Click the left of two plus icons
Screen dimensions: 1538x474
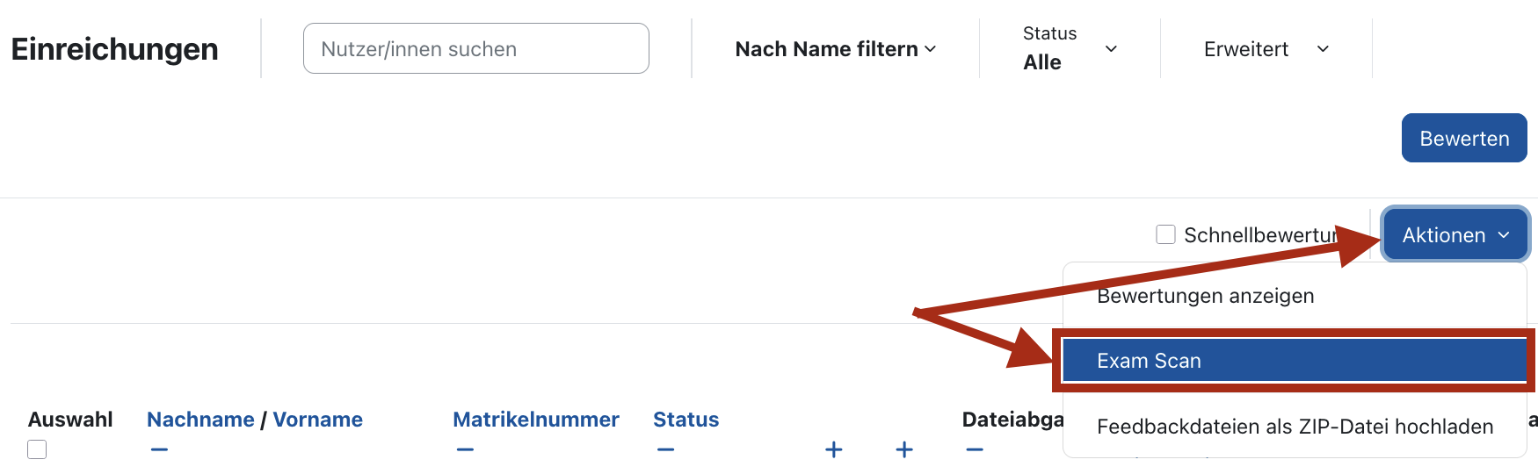[x=833, y=450]
